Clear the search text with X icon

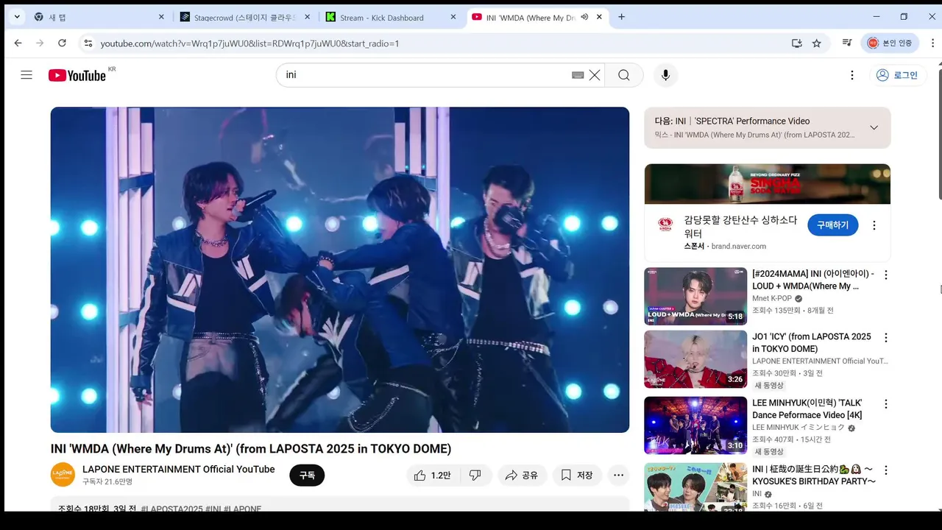click(595, 75)
